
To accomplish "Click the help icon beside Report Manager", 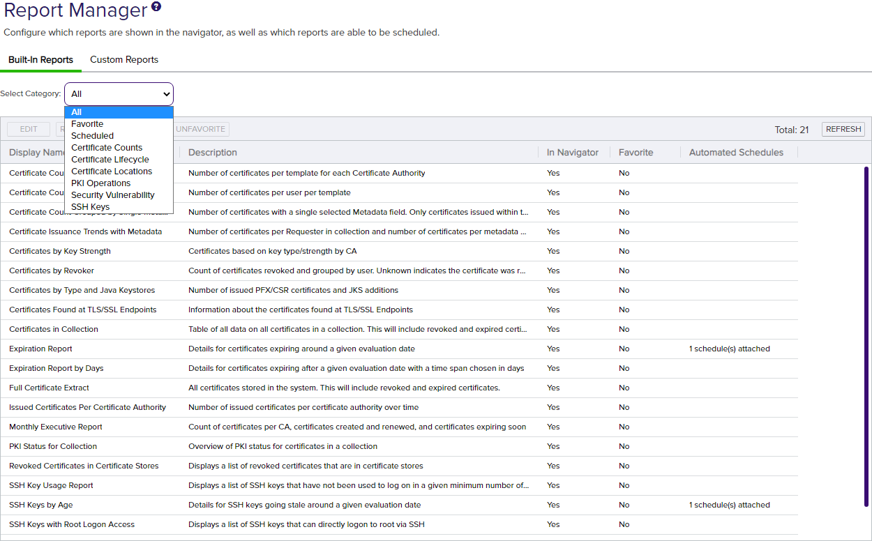I will click(x=156, y=7).
